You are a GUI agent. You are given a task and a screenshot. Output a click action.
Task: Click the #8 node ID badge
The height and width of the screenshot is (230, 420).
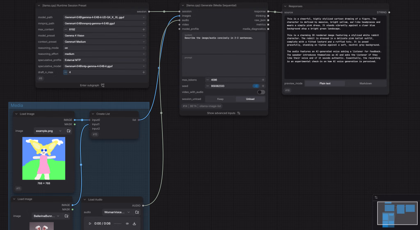coord(41,79)
